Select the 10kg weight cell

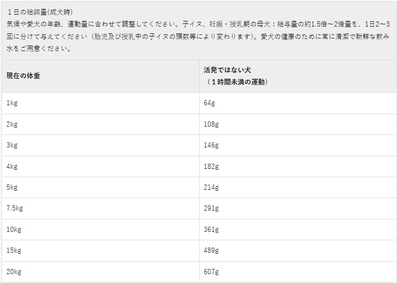(x=14, y=230)
